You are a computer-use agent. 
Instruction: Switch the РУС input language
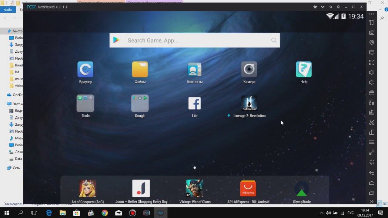coord(350,213)
